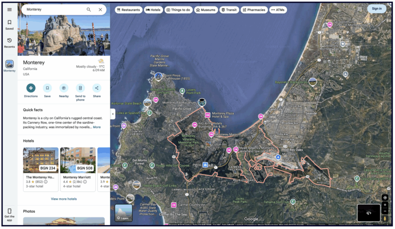Get Directions to Monterey
The image size is (395, 229).
pos(31,88)
